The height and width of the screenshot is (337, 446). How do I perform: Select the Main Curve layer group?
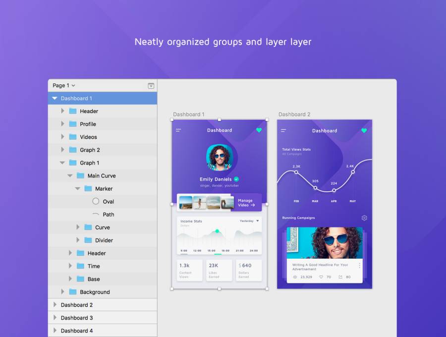coord(101,176)
